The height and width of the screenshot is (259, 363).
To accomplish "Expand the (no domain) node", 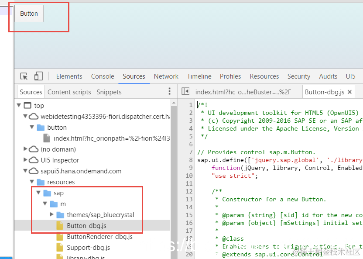I will [25, 149].
